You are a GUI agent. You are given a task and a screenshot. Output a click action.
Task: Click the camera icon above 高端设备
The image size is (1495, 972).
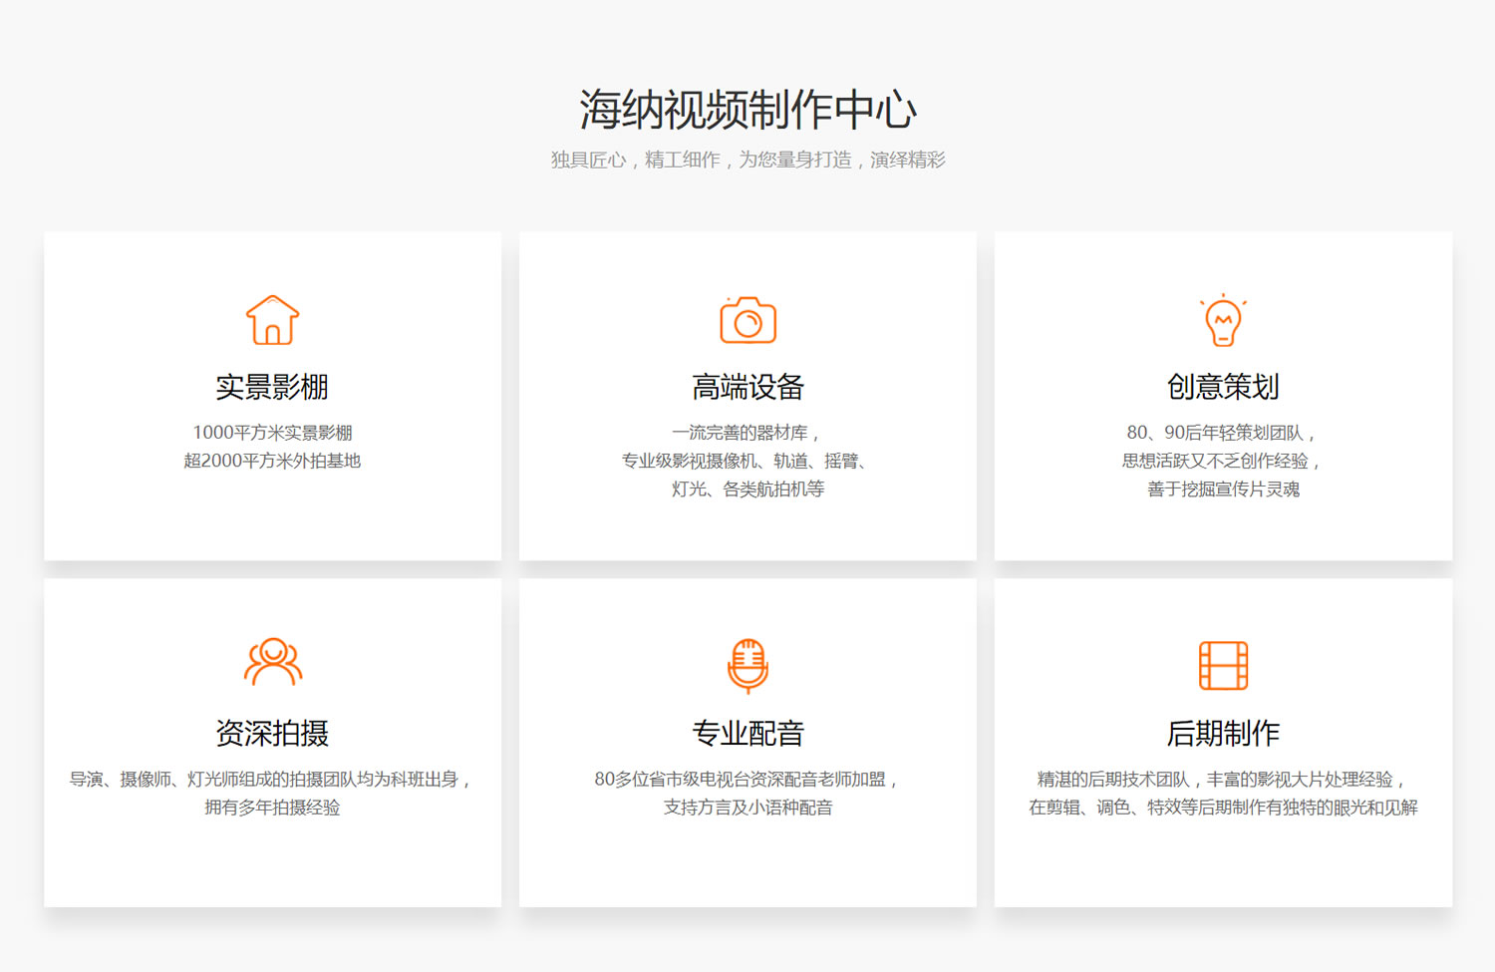pos(747,320)
